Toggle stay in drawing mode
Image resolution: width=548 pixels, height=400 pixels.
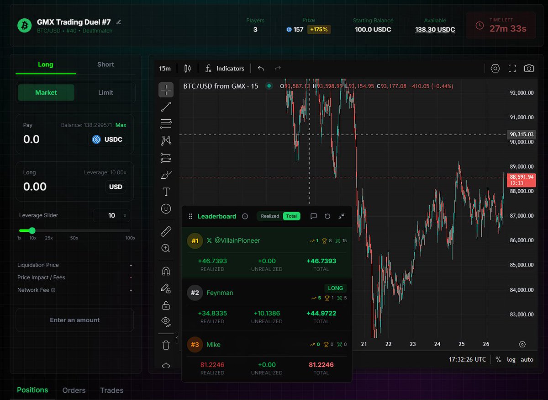[166, 288]
